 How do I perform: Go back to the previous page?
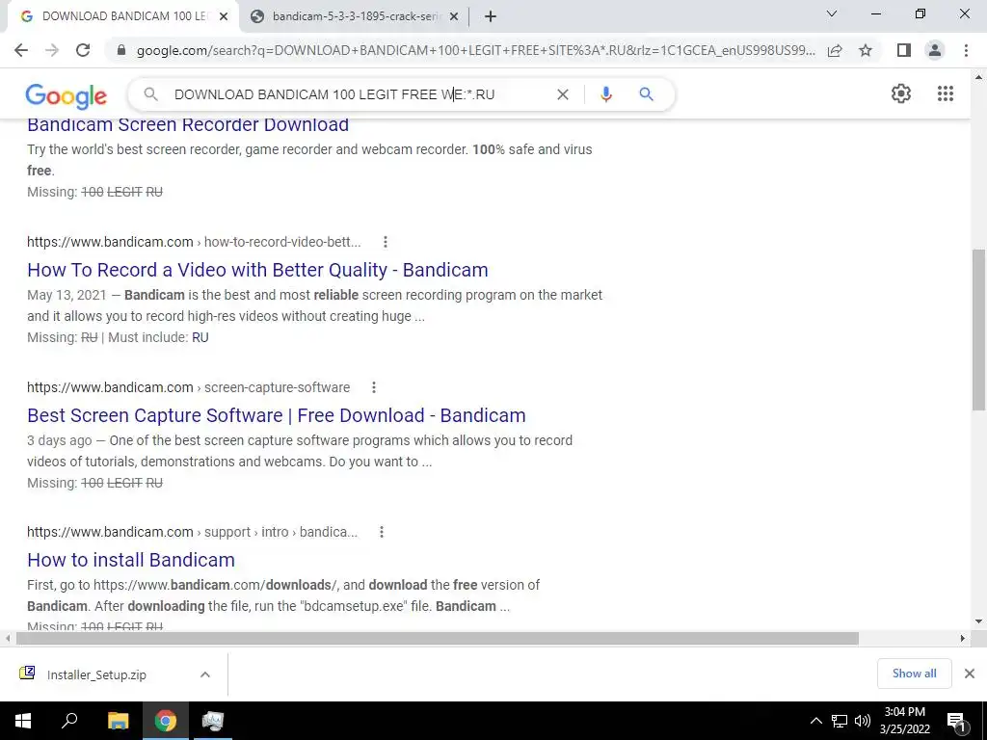click(21, 50)
